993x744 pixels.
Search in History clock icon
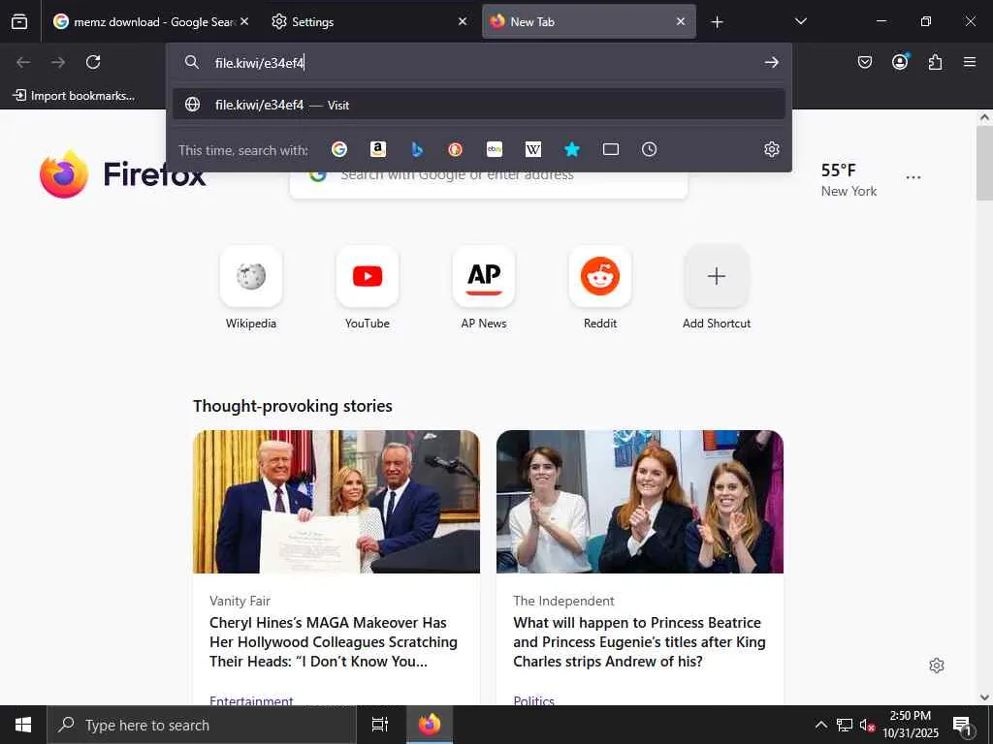(649, 149)
